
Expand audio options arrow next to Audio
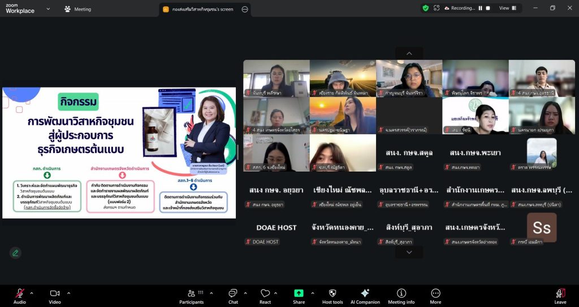coord(32,293)
